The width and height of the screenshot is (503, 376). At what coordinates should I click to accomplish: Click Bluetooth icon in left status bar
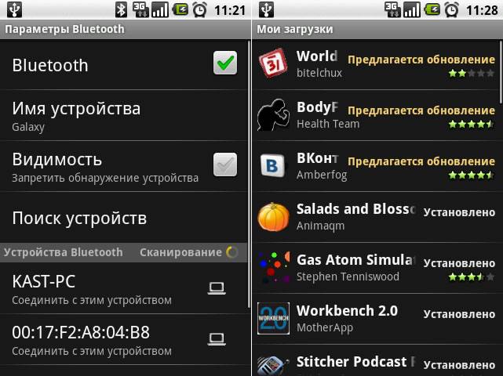coord(122,10)
